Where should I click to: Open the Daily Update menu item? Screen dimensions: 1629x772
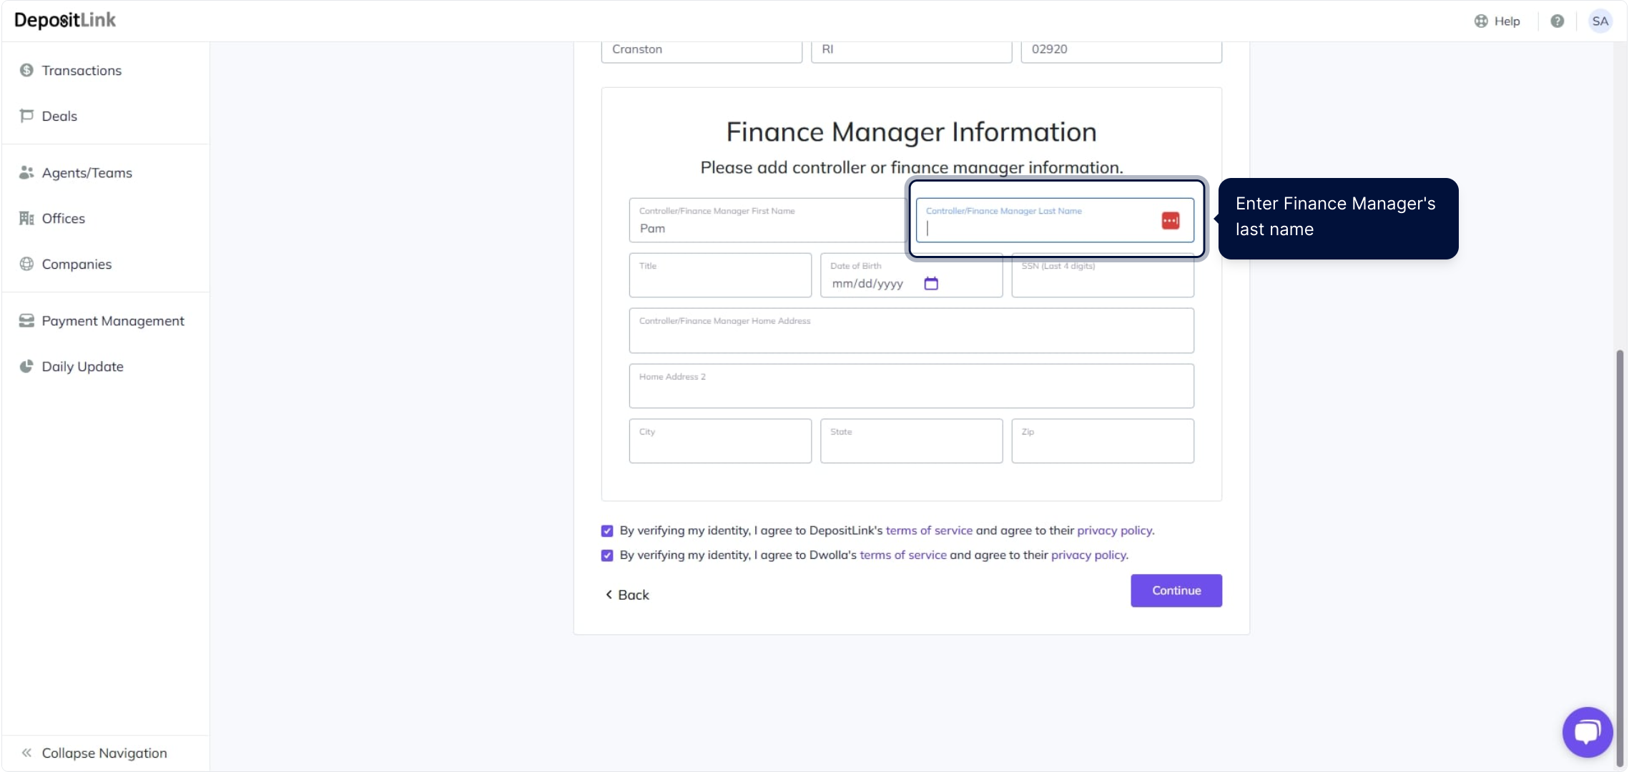(82, 367)
